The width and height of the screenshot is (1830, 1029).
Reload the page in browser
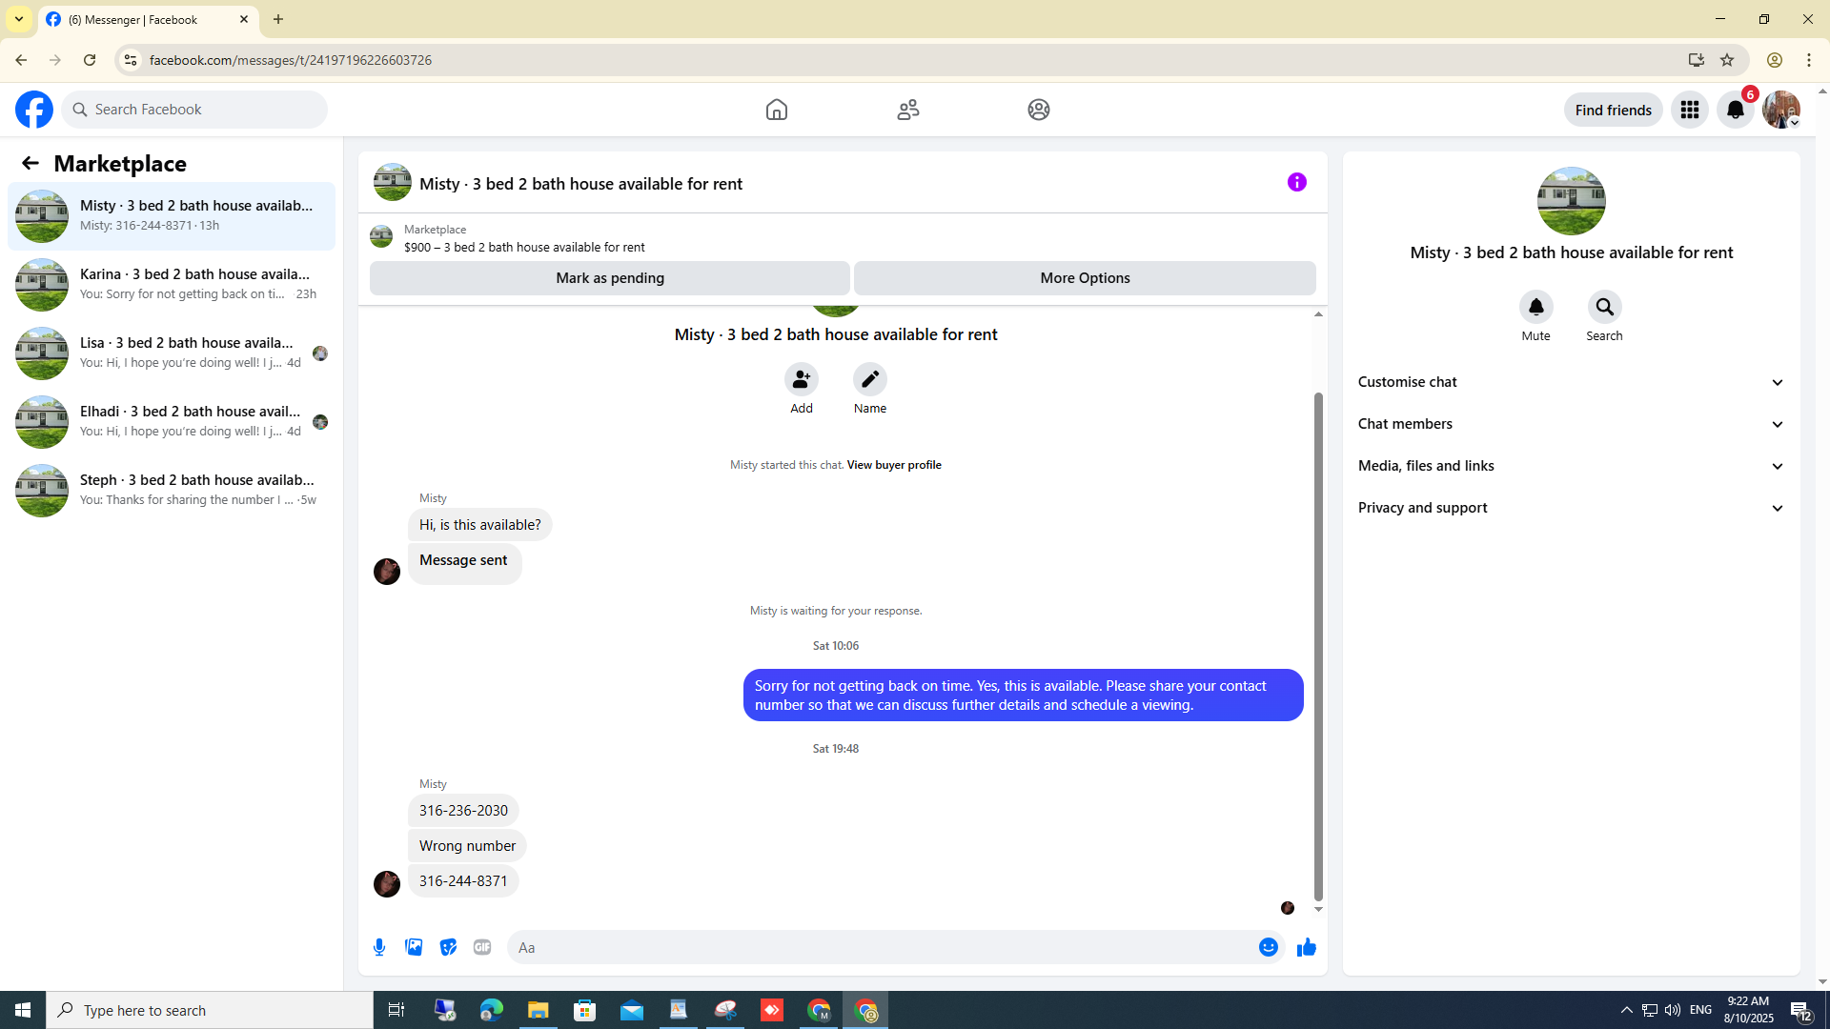90,60
